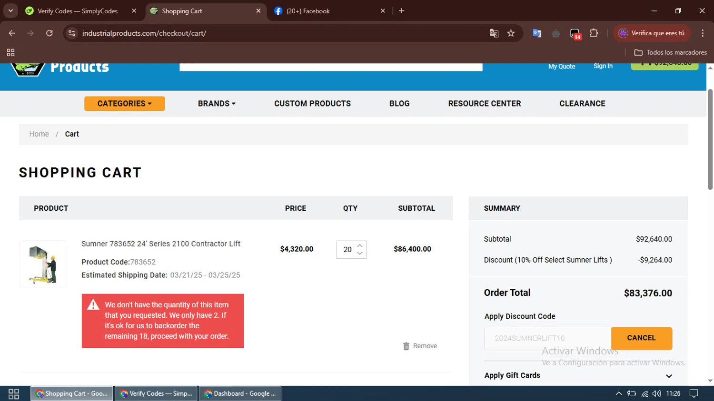The width and height of the screenshot is (714, 401).
Task: Open the Todos los marcadores folder
Action: (670, 52)
